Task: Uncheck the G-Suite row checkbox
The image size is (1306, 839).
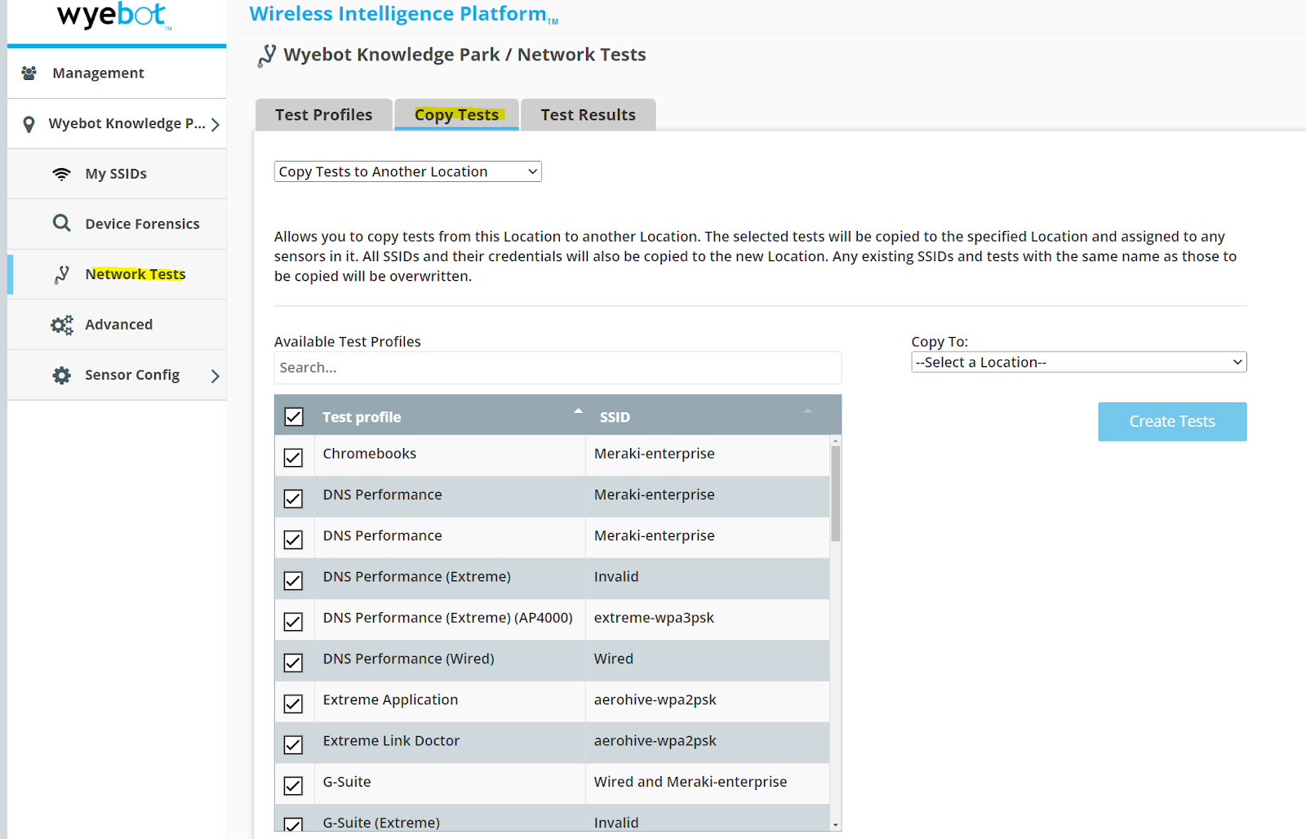Action: click(x=293, y=786)
